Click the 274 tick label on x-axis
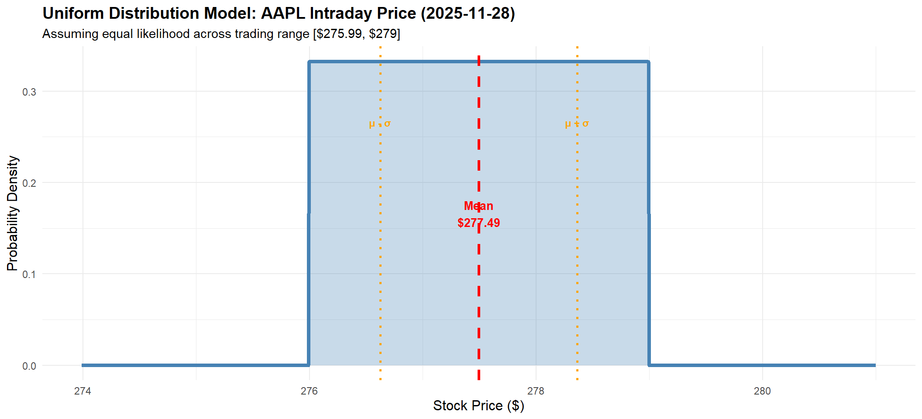Image resolution: width=922 pixels, height=419 pixels. pos(83,391)
